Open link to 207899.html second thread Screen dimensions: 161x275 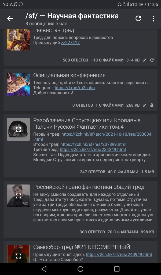93,144
